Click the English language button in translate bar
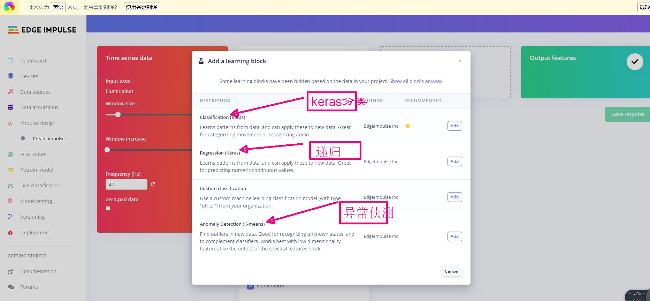 pos(58,7)
